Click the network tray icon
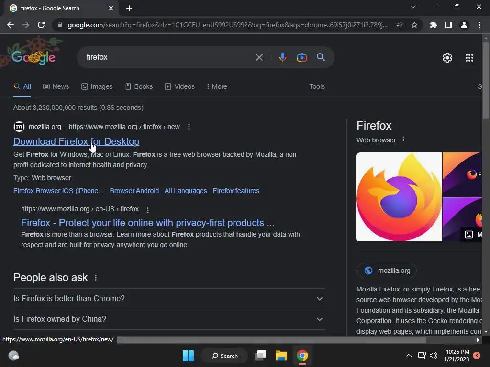 tap(422, 356)
